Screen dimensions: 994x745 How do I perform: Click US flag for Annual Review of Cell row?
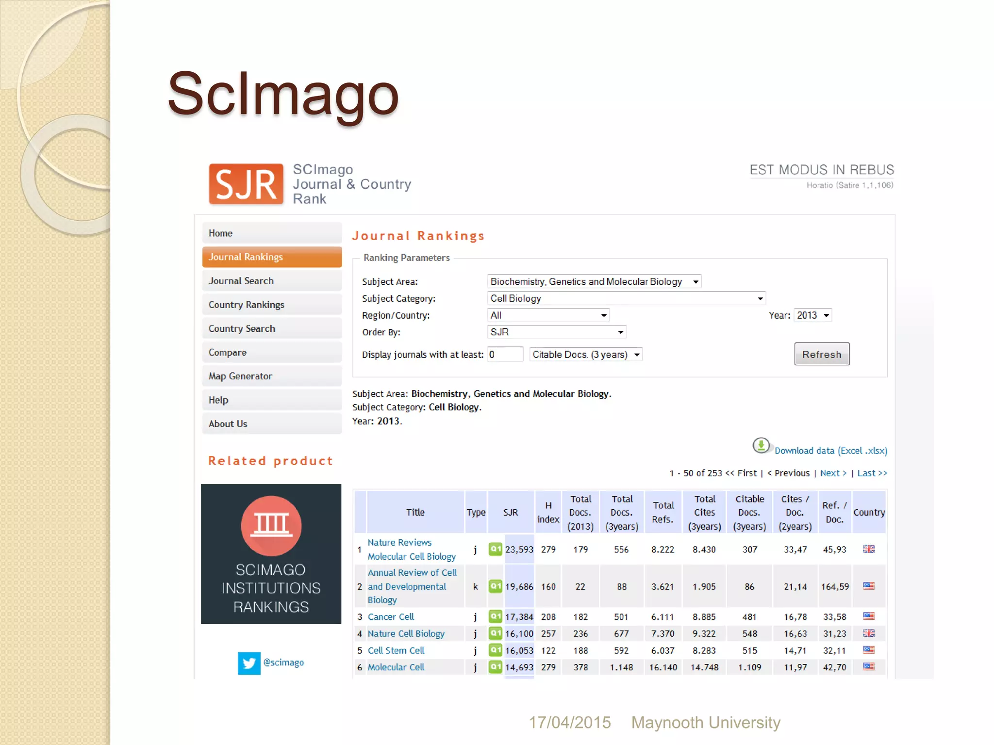869,586
